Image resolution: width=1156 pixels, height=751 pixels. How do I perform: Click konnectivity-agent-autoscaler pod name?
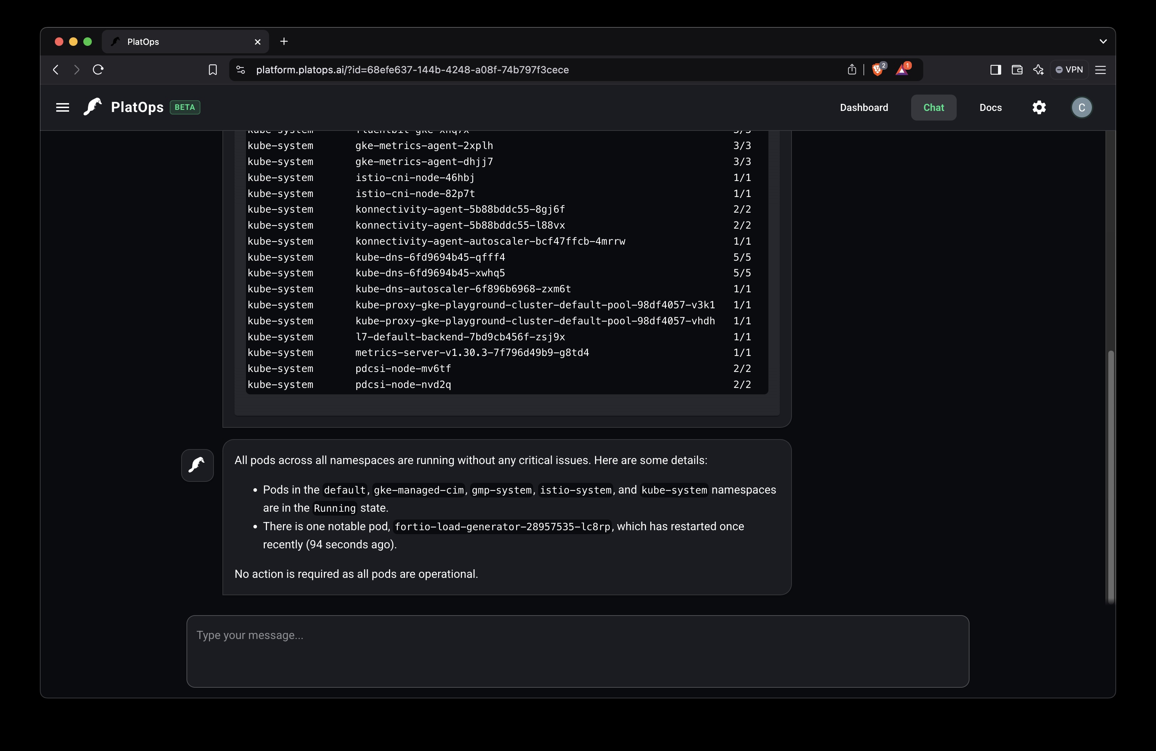point(490,241)
